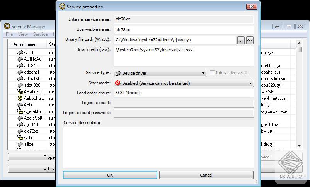Viewport: 310px width, 187px height.
Task: Click the Logon account password field
Action: (x=184, y=113)
